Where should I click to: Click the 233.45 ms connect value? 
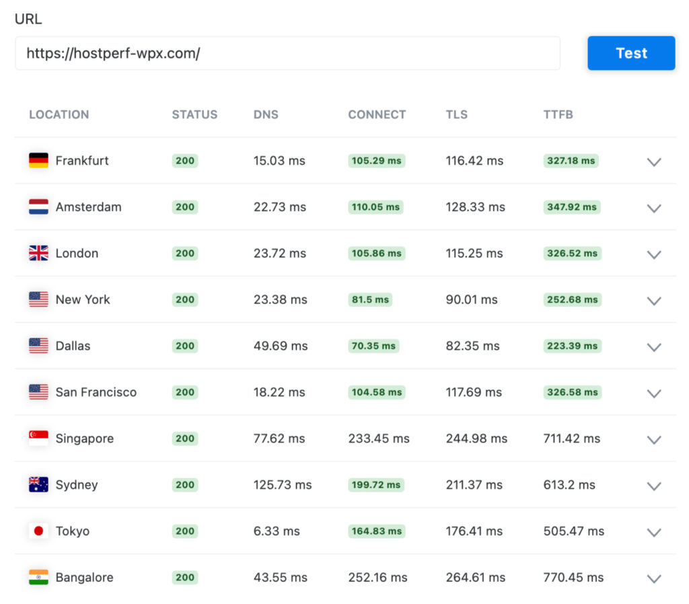pyautogui.click(x=379, y=439)
